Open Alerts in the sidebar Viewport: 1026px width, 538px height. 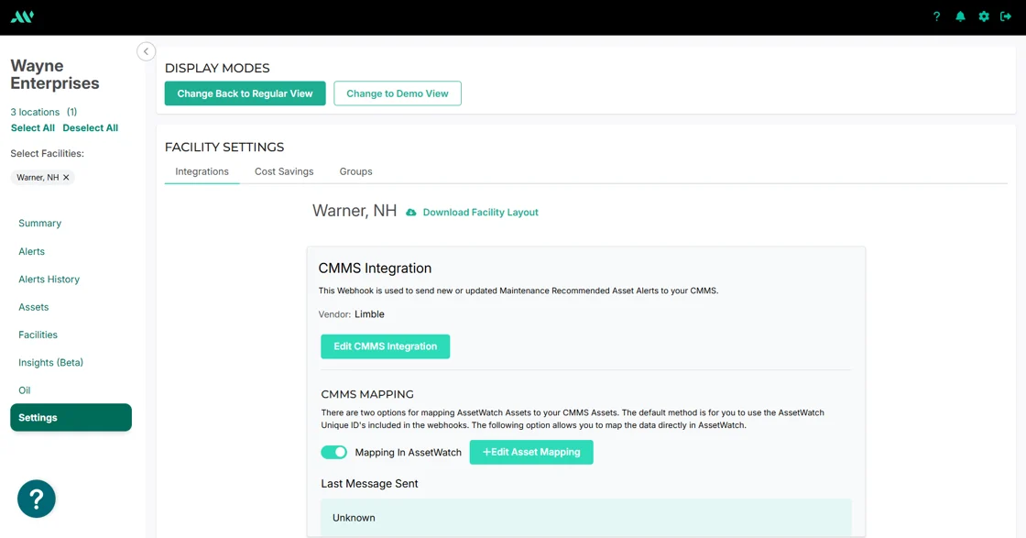pos(31,251)
